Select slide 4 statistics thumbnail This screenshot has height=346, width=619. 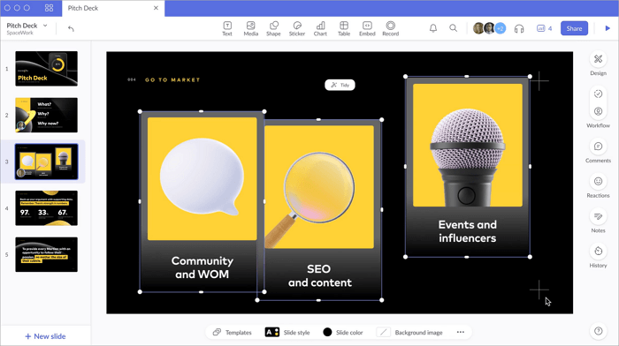(x=47, y=208)
